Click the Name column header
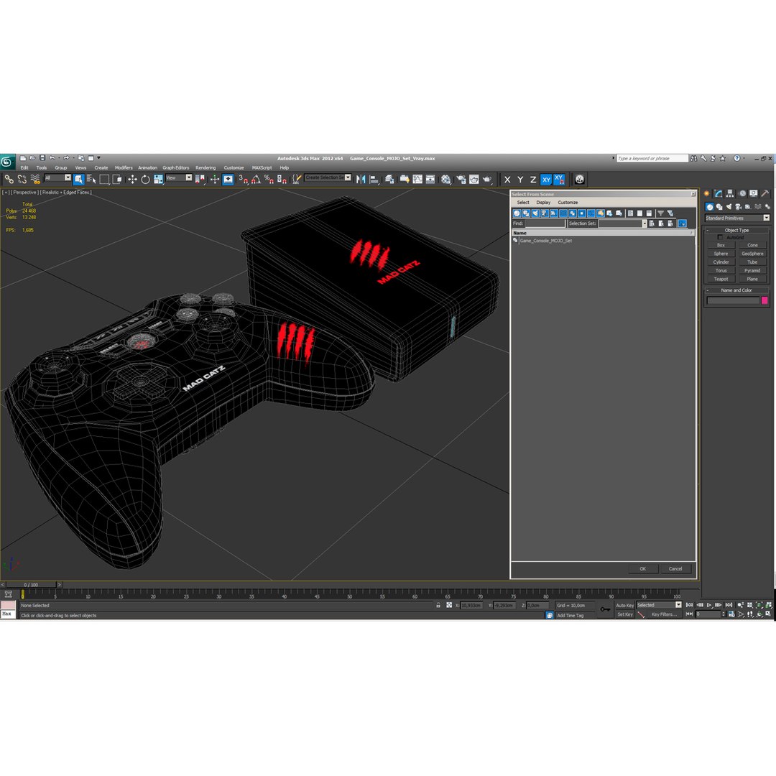This screenshot has height=776, width=776. 604,233
